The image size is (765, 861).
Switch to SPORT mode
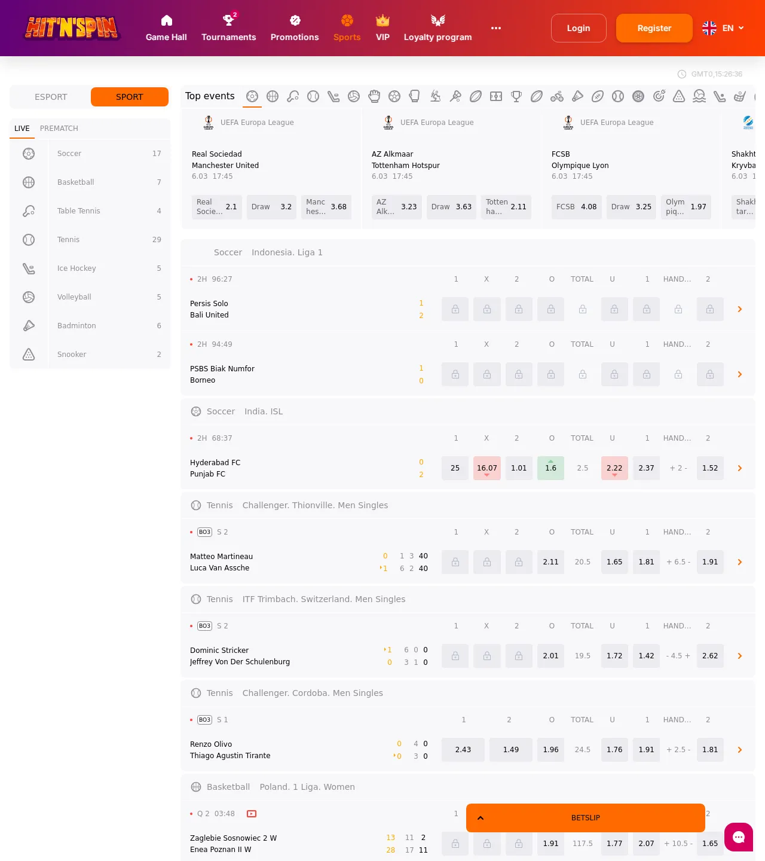click(x=130, y=97)
